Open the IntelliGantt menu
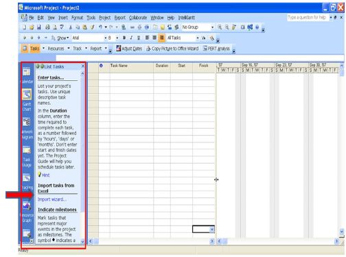Screen dimensions: 346x257 tap(187, 18)
